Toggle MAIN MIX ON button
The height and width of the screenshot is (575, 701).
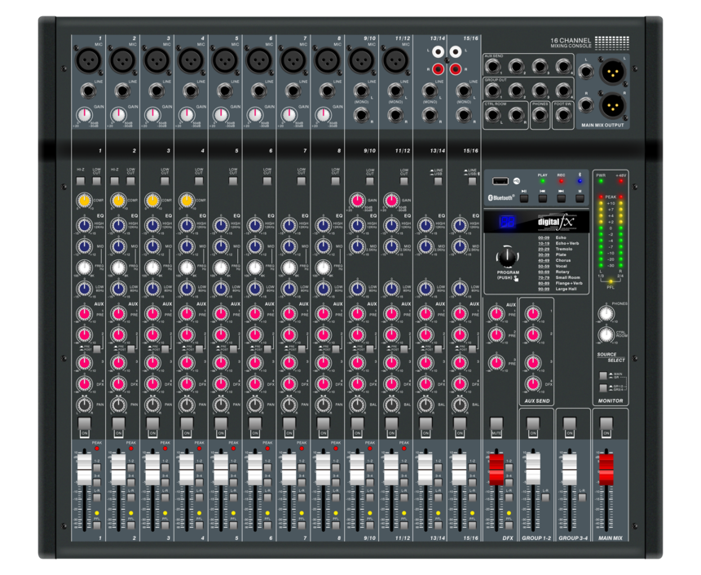click(x=606, y=423)
